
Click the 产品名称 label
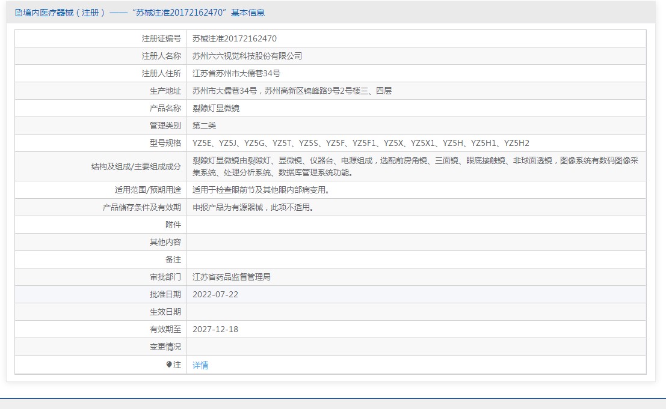pos(165,108)
